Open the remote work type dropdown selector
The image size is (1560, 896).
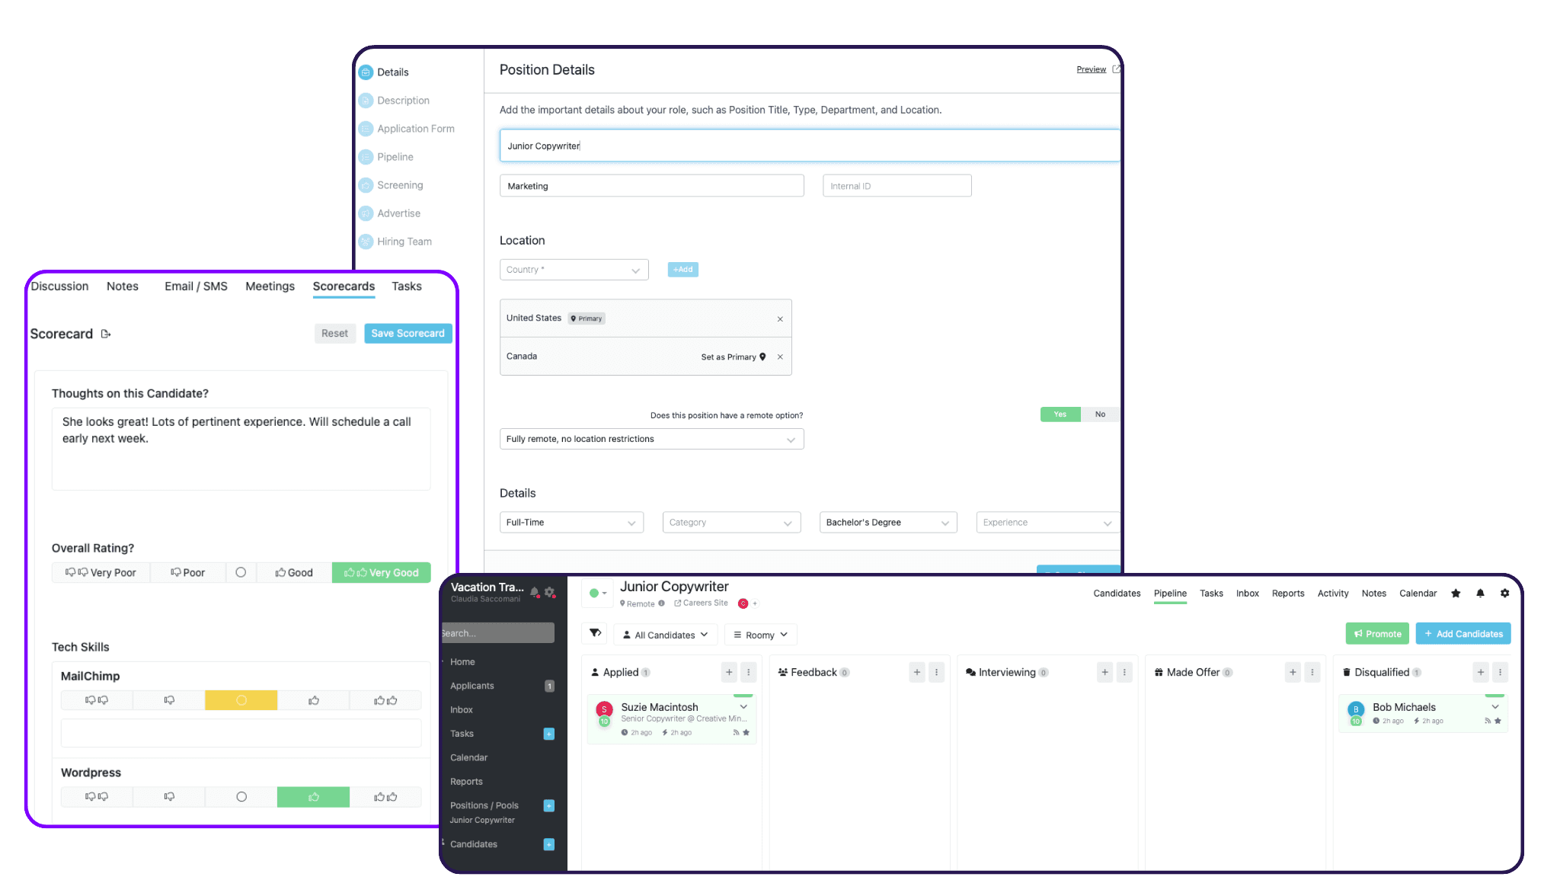pyautogui.click(x=651, y=437)
